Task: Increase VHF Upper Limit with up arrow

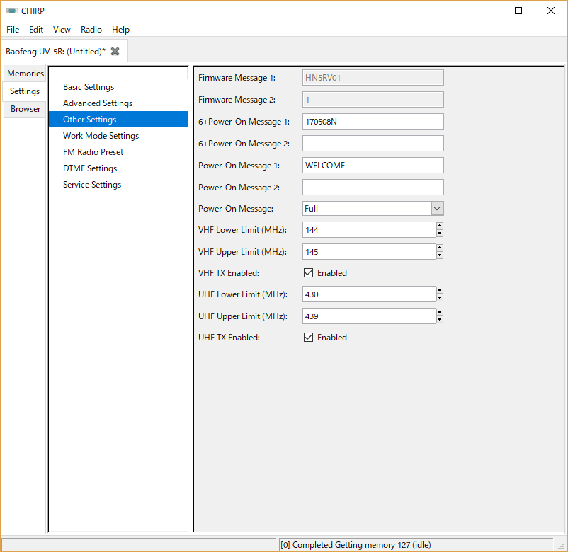Action: coord(439,248)
